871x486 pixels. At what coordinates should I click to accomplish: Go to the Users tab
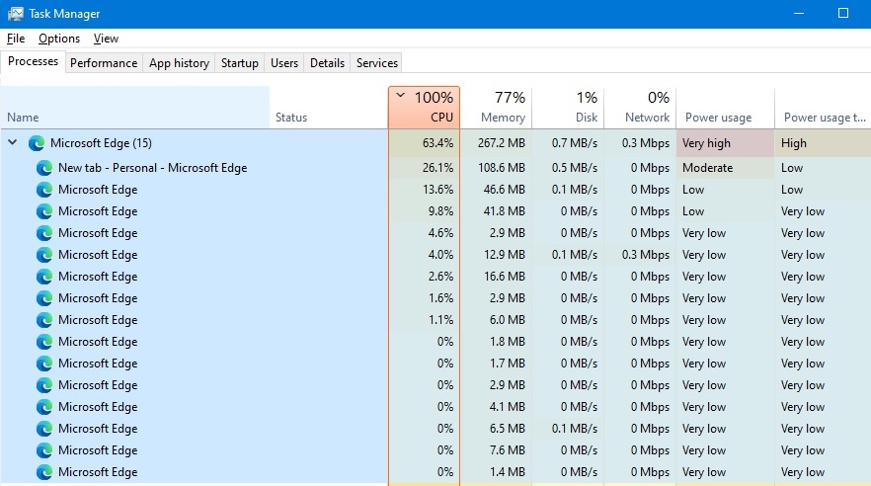point(283,63)
